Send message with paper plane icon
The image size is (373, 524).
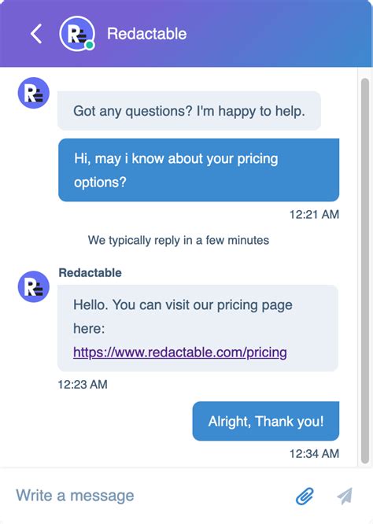click(x=345, y=496)
